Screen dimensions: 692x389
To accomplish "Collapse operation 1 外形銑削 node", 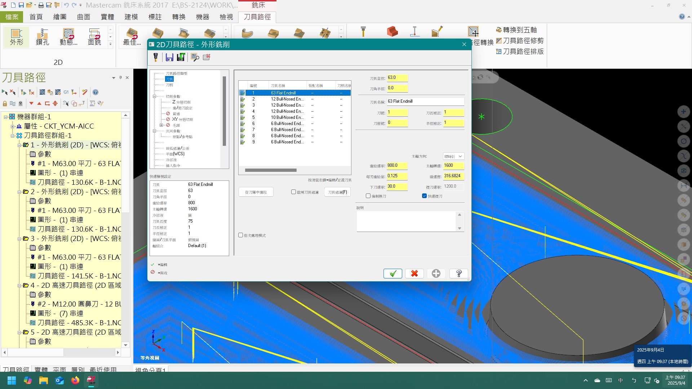I will coord(19,145).
